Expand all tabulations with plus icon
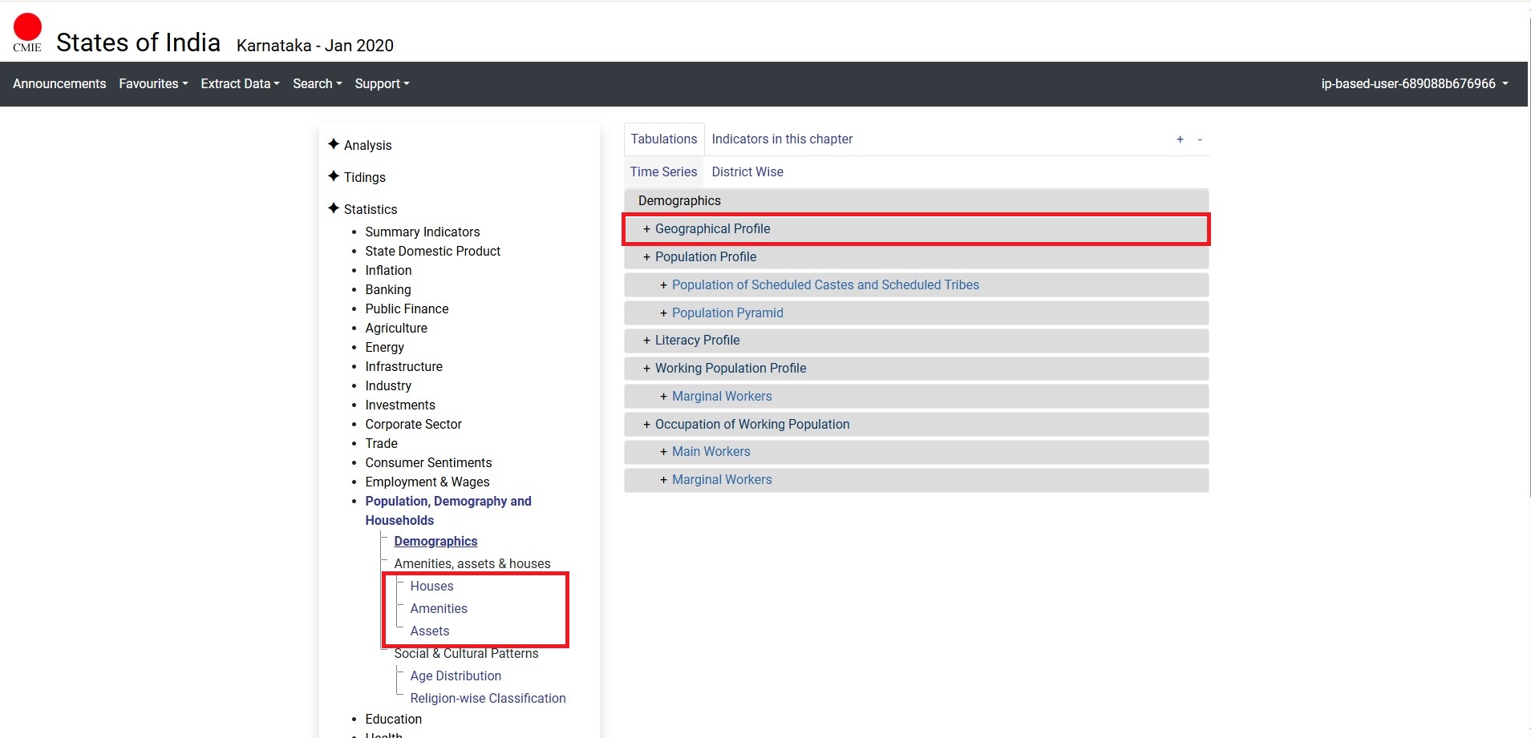 click(1180, 139)
